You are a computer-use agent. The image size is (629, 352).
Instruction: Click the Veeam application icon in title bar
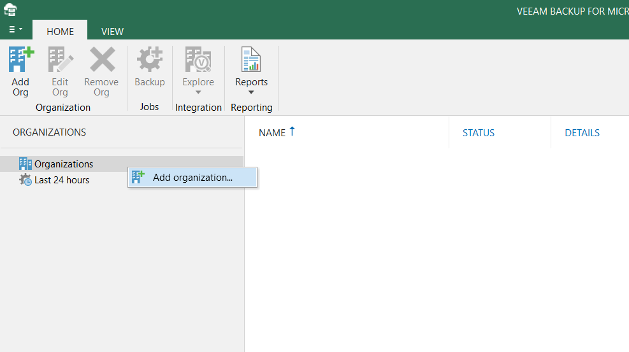click(x=10, y=10)
